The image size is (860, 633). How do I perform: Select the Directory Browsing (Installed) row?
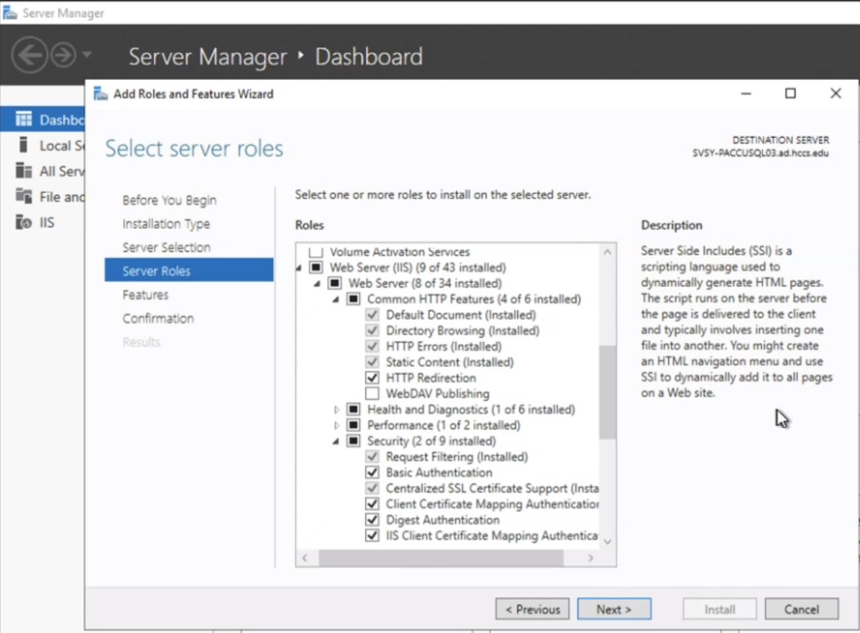tap(462, 331)
